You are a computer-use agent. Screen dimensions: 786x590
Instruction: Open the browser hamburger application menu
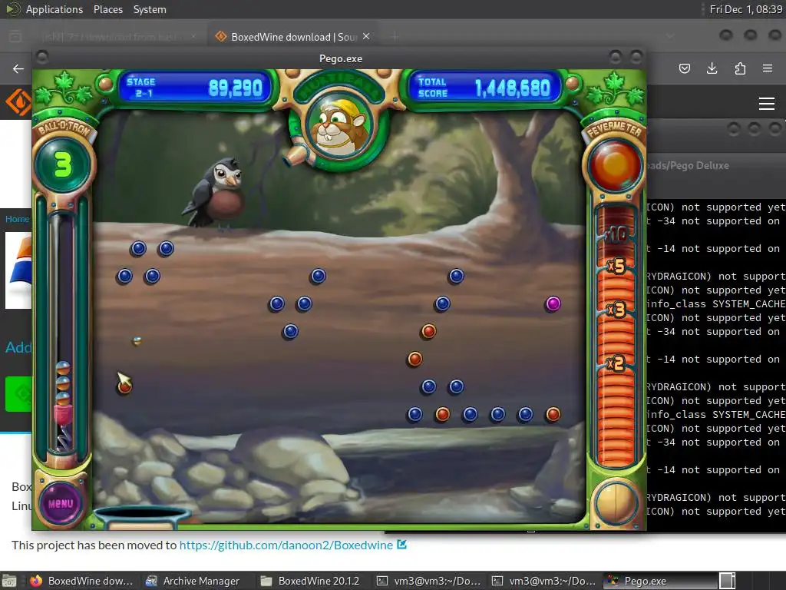pos(767,68)
